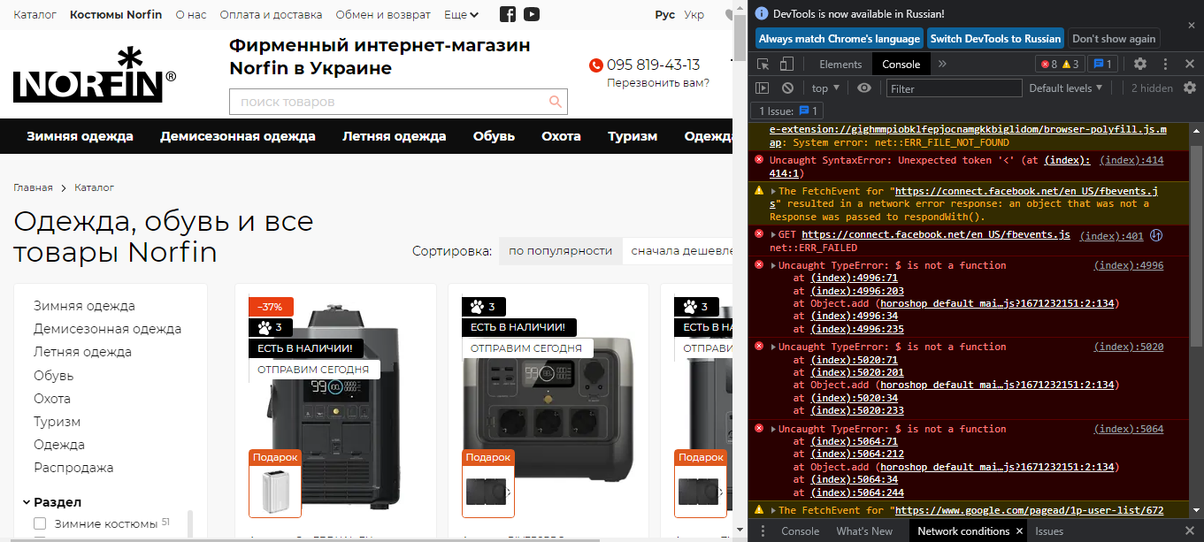Expand the GET fbevents.js error
This screenshot has width=1204, height=542.
pos(774,235)
